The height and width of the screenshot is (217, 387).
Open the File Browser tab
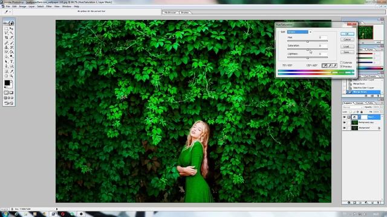tap(171, 12)
